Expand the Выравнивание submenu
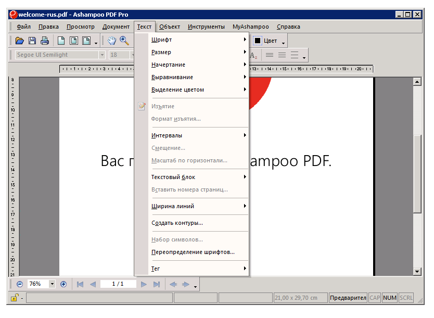This screenshot has width=434, height=318. pos(198,77)
